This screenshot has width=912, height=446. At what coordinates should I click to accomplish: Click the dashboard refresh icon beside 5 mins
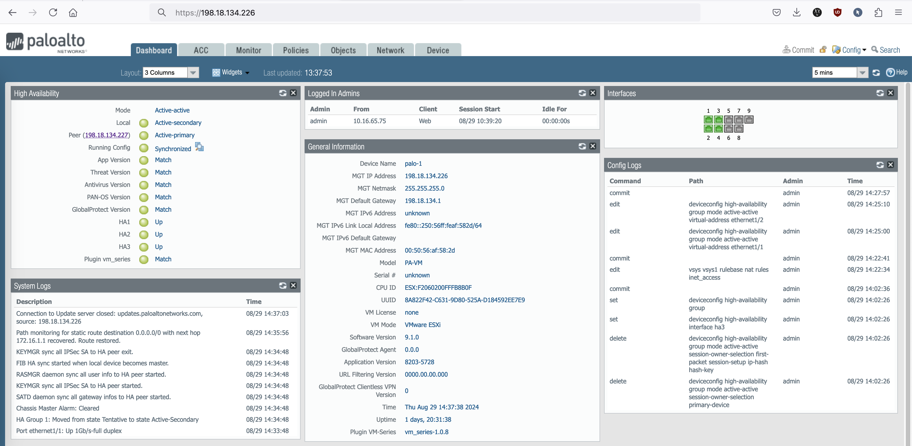click(x=876, y=72)
